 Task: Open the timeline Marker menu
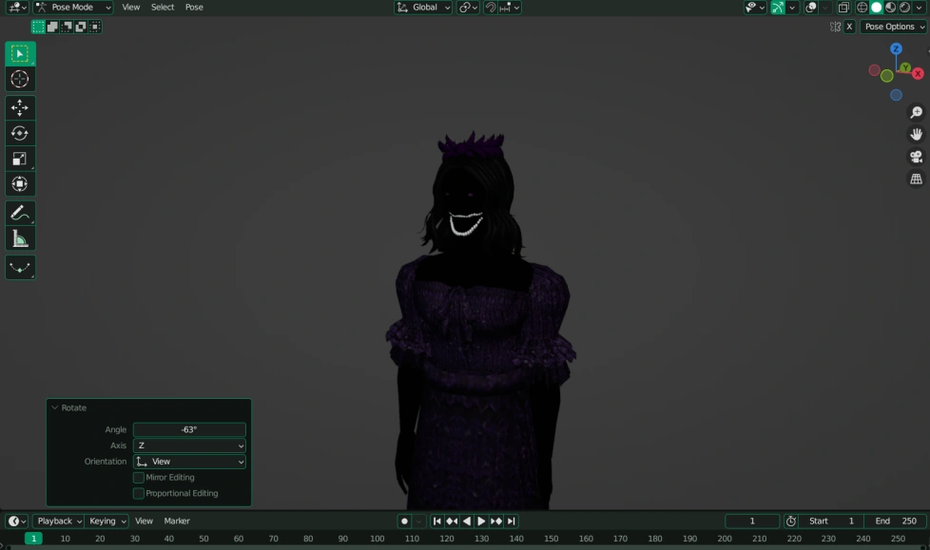click(x=177, y=521)
